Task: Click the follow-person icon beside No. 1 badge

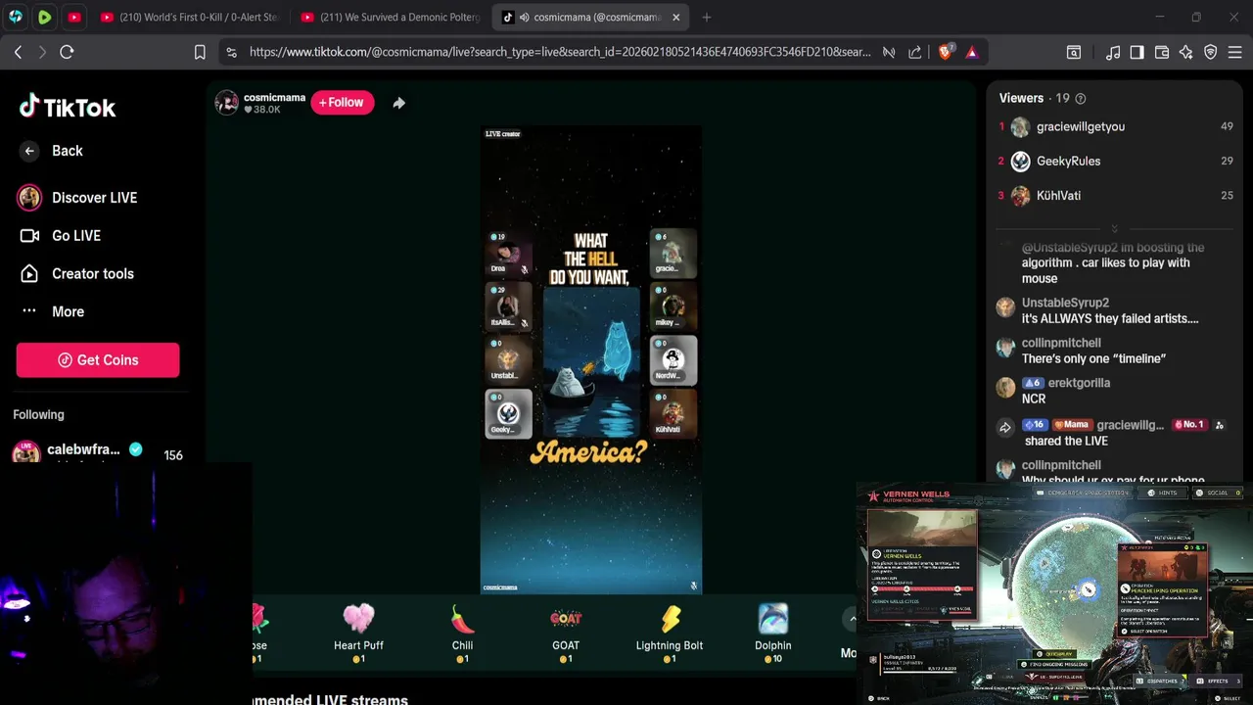Action: coord(1219,425)
